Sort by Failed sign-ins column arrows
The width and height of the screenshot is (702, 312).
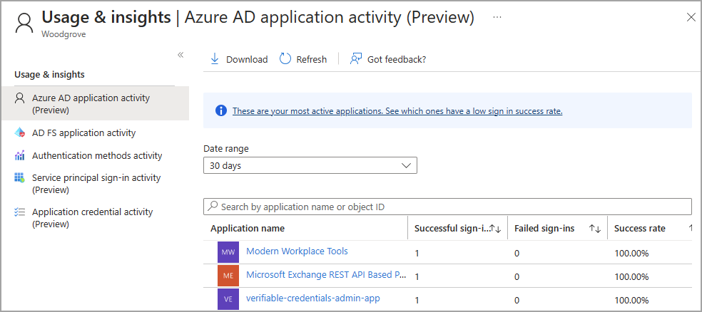[594, 229]
